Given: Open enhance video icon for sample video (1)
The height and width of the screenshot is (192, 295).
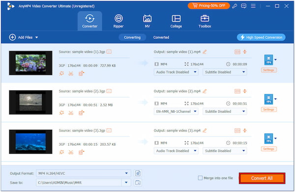Looking at the screenshot, I should (81, 73).
